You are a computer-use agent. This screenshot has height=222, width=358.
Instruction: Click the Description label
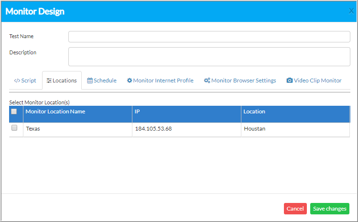[x=22, y=52]
